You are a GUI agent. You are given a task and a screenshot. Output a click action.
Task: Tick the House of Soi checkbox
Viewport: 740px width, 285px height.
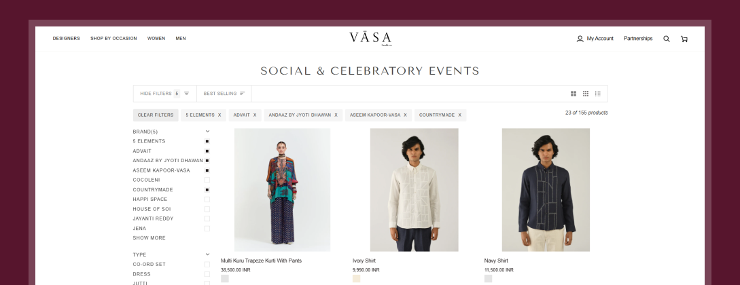coord(207,209)
